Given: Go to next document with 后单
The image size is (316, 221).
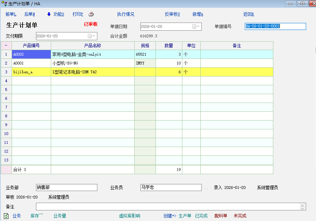Looking at the screenshot, I should coord(30,14).
